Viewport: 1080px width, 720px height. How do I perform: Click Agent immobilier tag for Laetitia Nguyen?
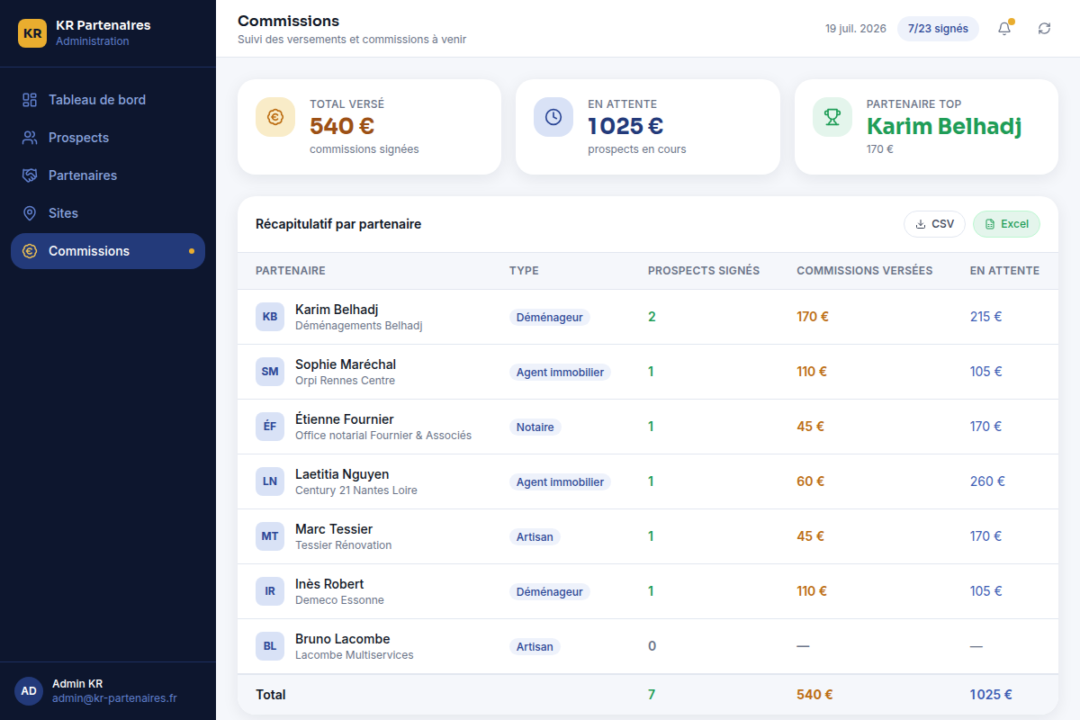(560, 482)
